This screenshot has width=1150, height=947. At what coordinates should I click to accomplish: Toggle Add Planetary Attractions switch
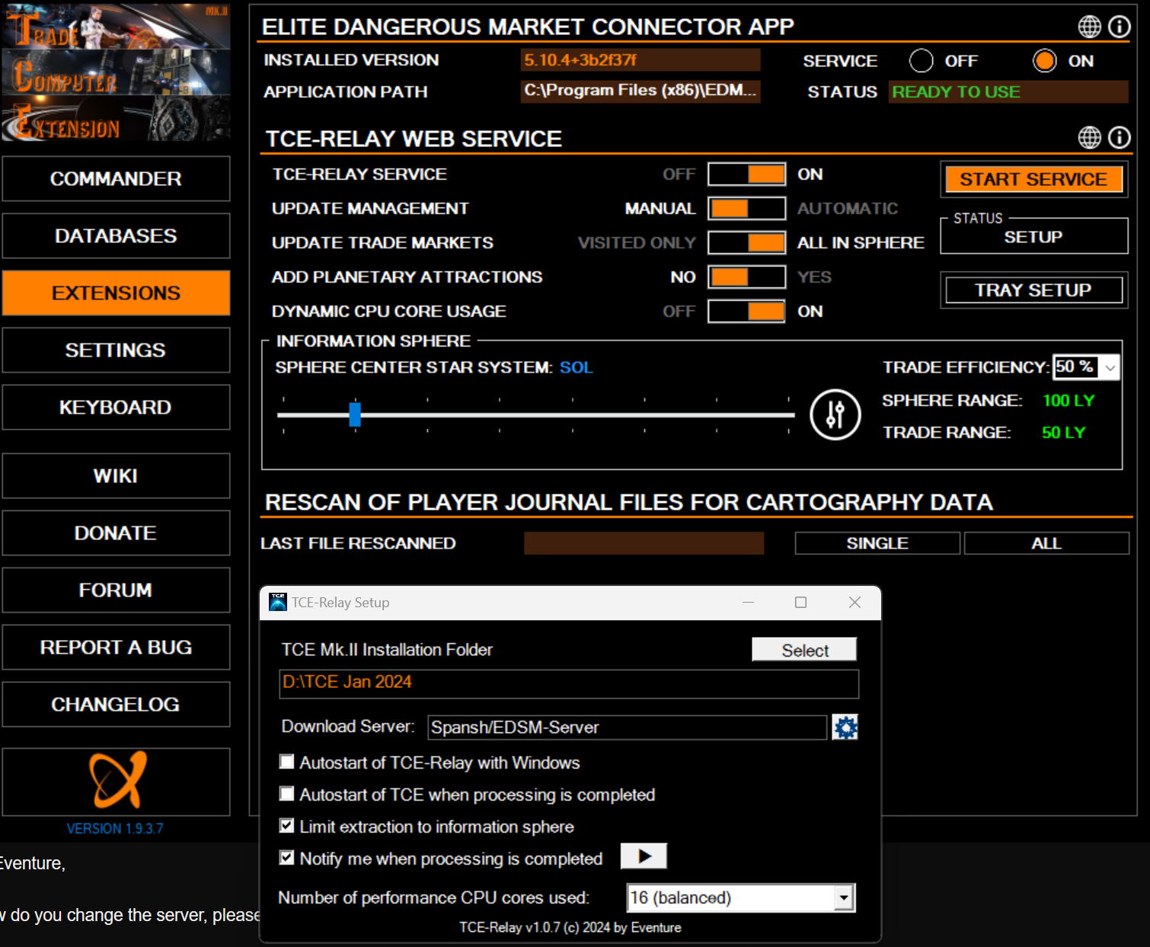click(x=746, y=277)
